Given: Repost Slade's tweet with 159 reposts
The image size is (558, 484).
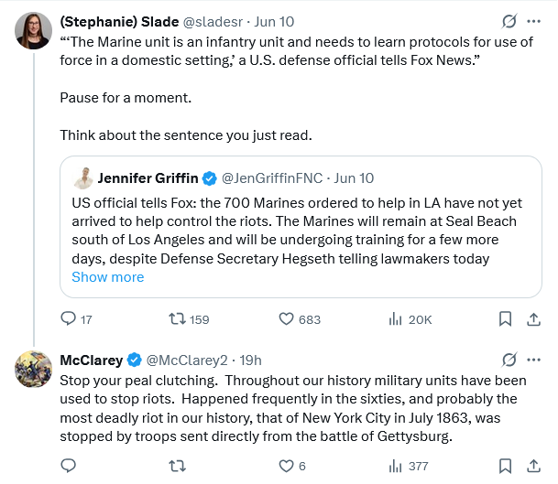Looking at the screenshot, I should pyautogui.click(x=178, y=319).
